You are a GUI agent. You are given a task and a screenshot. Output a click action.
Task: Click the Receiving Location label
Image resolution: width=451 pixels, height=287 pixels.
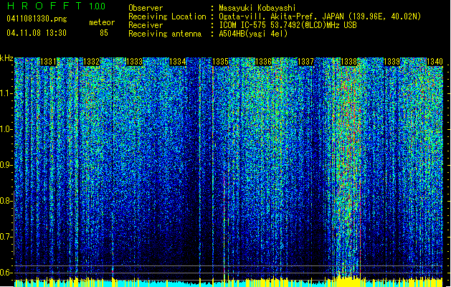point(167,17)
